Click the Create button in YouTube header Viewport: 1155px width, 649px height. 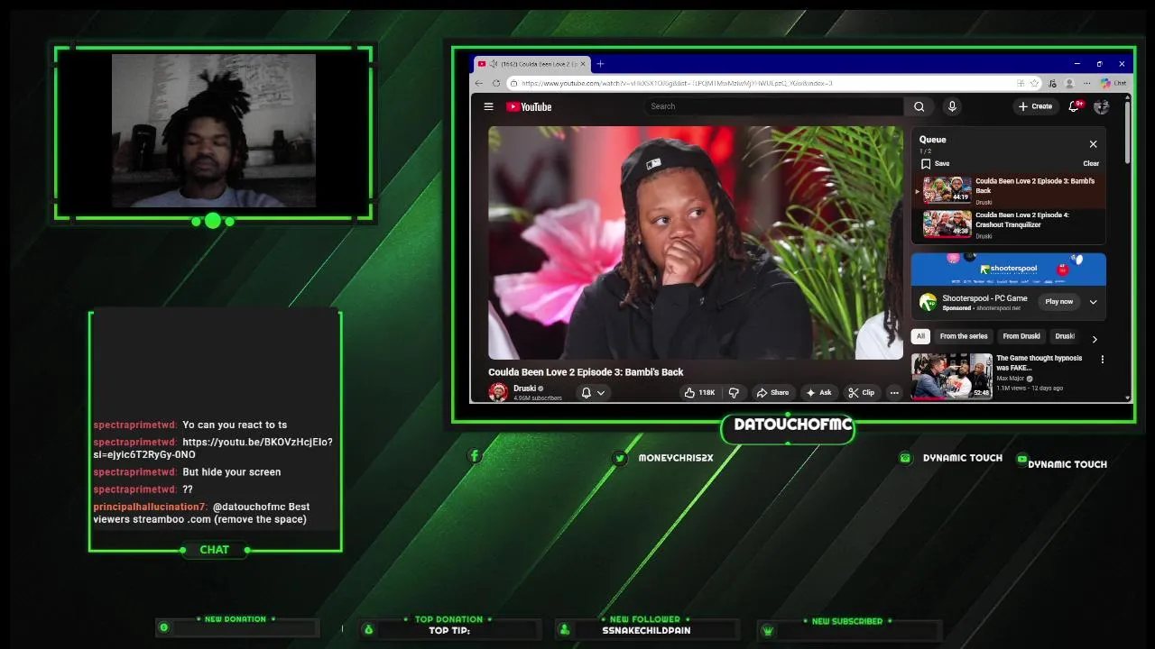point(1035,106)
